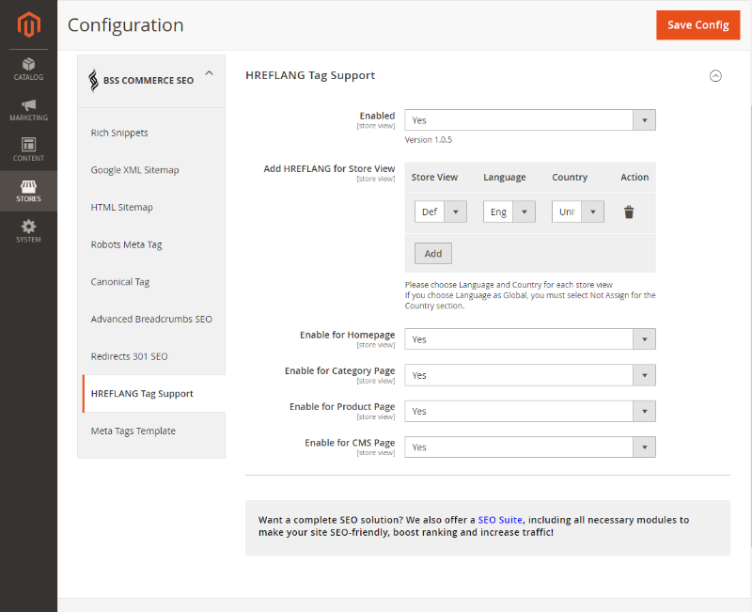Click the Save Config button
The width and height of the screenshot is (752, 612).
[697, 25]
